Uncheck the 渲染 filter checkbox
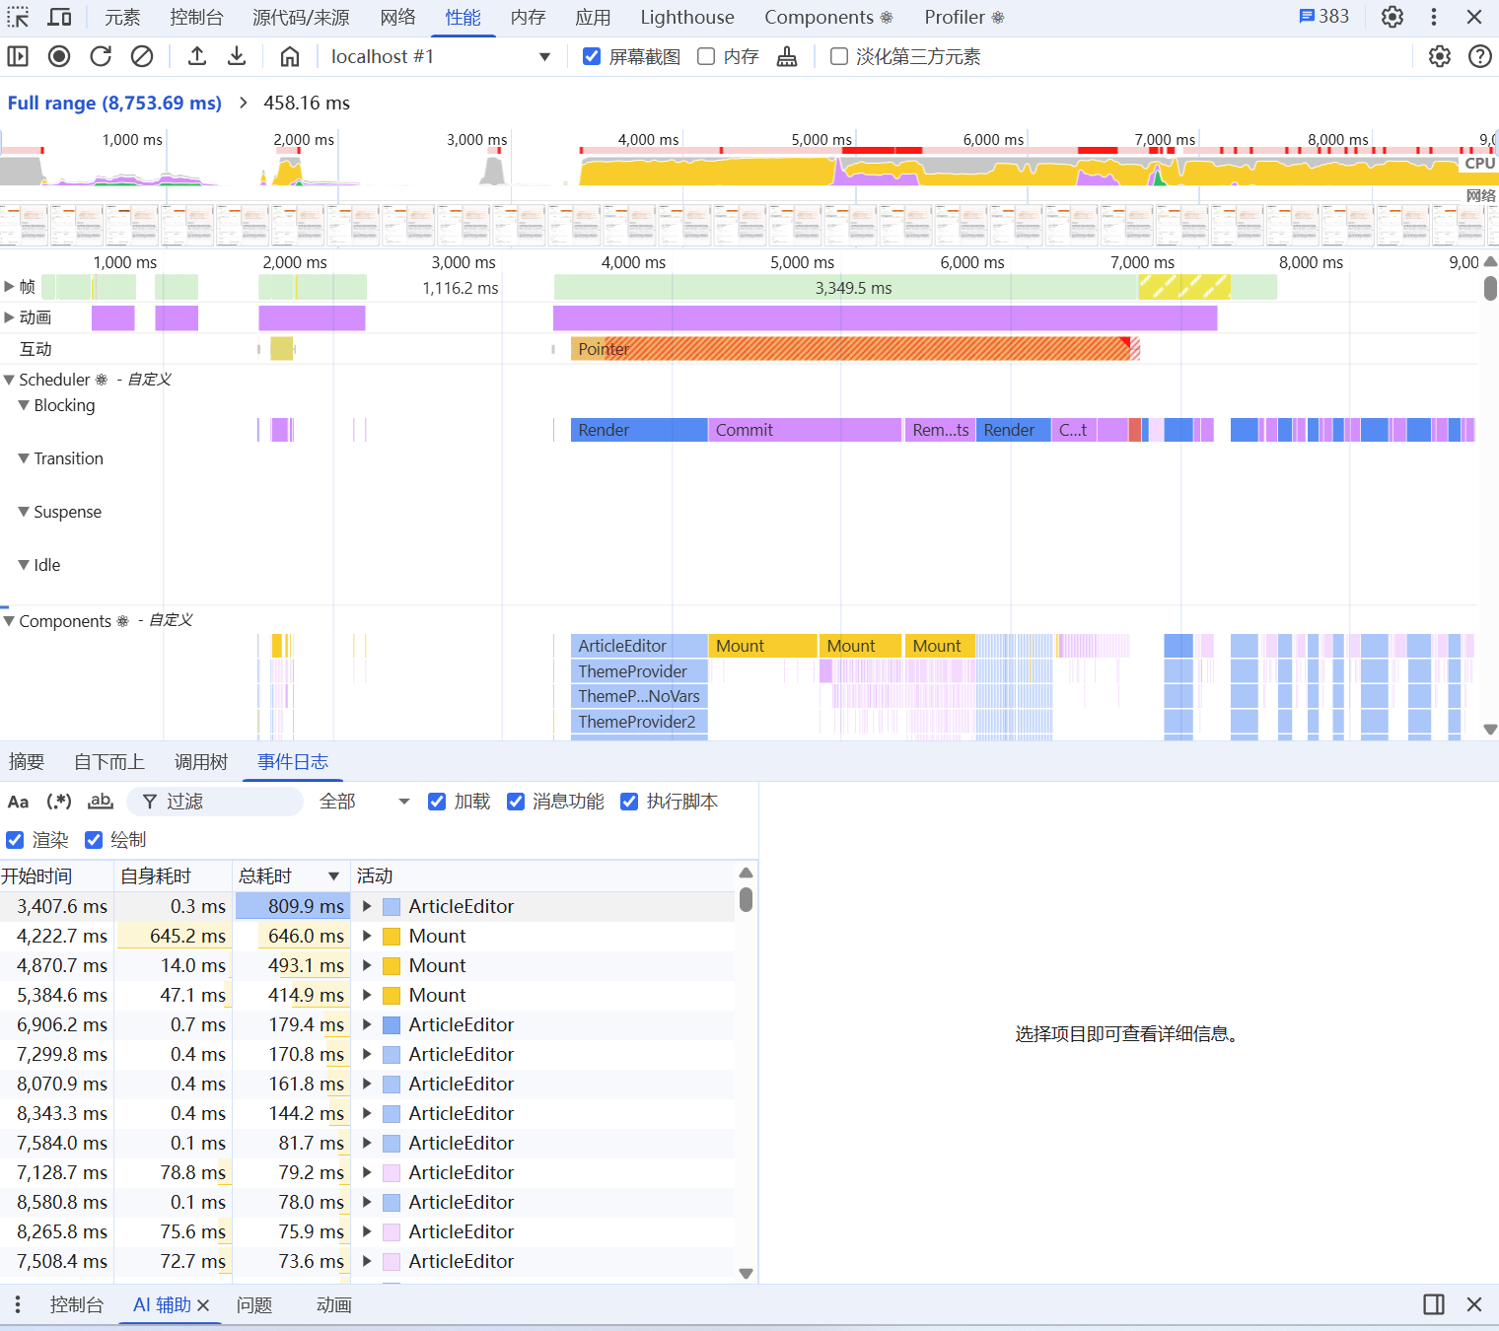 click(15, 840)
